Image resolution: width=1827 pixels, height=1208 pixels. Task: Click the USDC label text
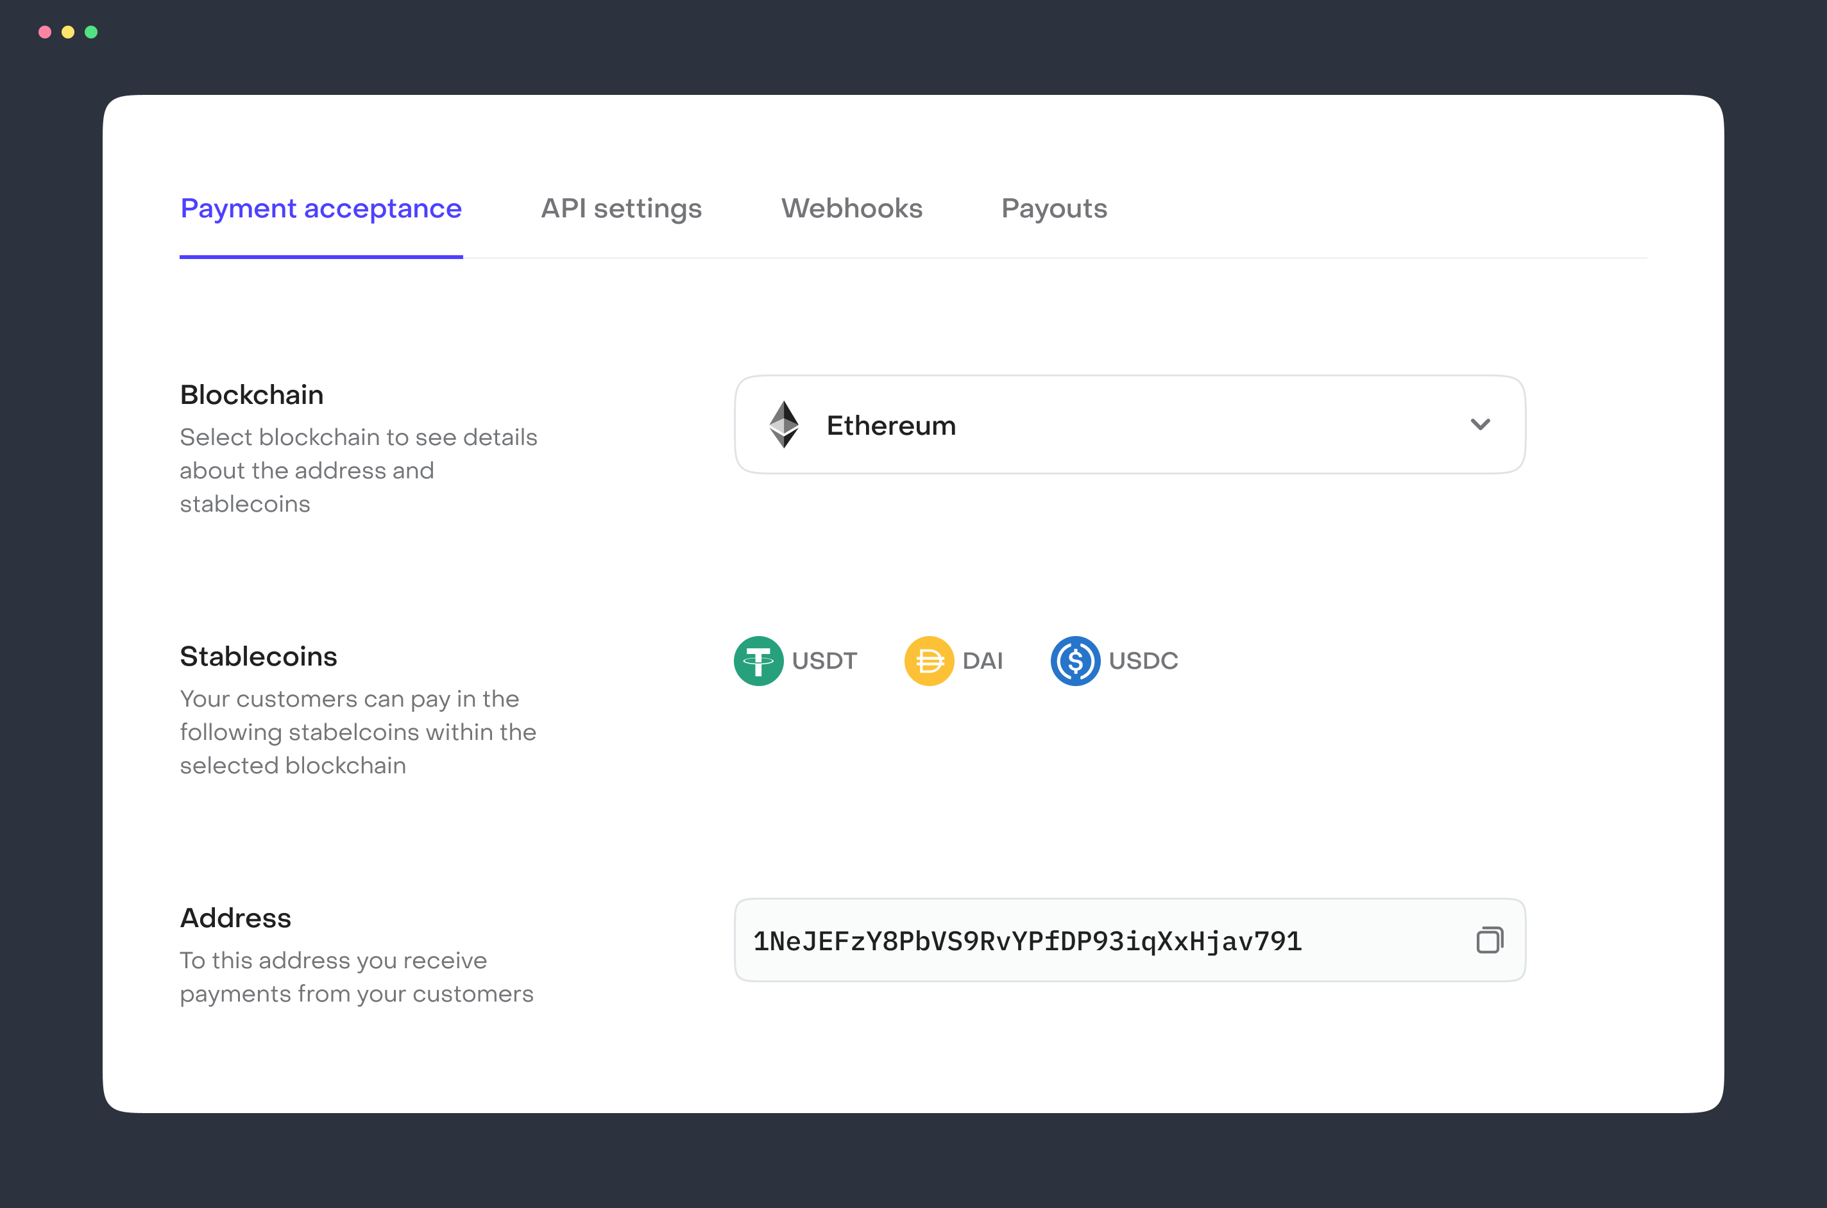click(1143, 660)
